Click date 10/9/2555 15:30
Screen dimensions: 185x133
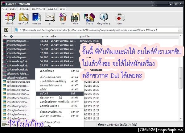point(89,41)
